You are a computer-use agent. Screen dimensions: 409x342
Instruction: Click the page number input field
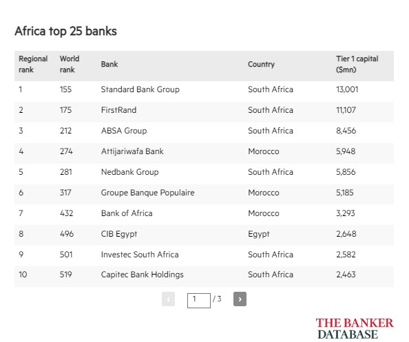coord(199,301)
